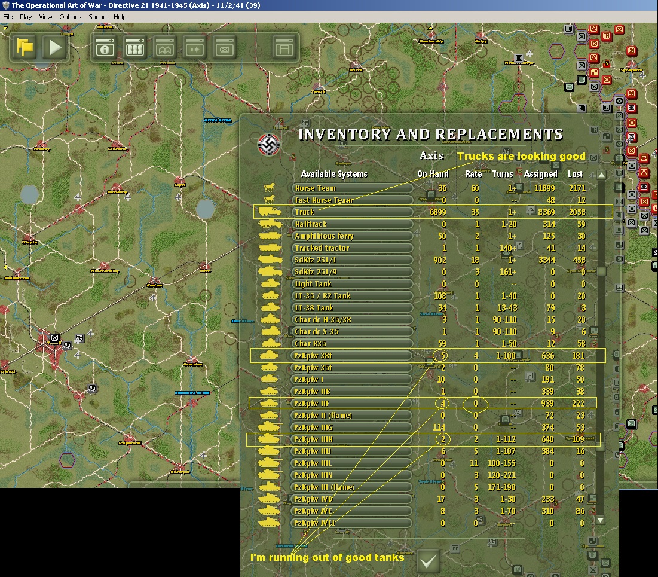Select the PzKpfw 35t row
Image resolution: width=658 pixels, height=577 pixels.
click(x=351, y=368)
